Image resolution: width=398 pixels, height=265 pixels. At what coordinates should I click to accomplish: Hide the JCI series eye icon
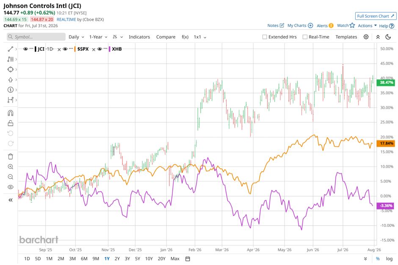coord(25,49)
